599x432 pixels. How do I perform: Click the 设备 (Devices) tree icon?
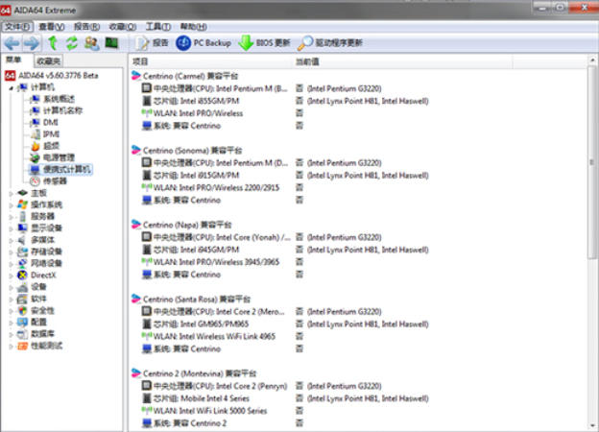click(x=22, y=287)
